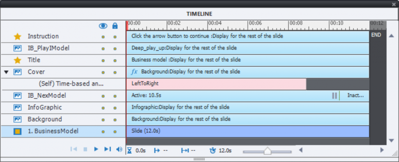399x162 pixels.
Task: Click the slide icon beside 1. BusinessModel
Action: (x=17, y=132)
